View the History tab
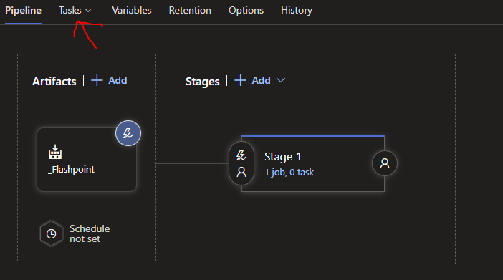Viewport: 503px width, 280px height. coord(297,11)
